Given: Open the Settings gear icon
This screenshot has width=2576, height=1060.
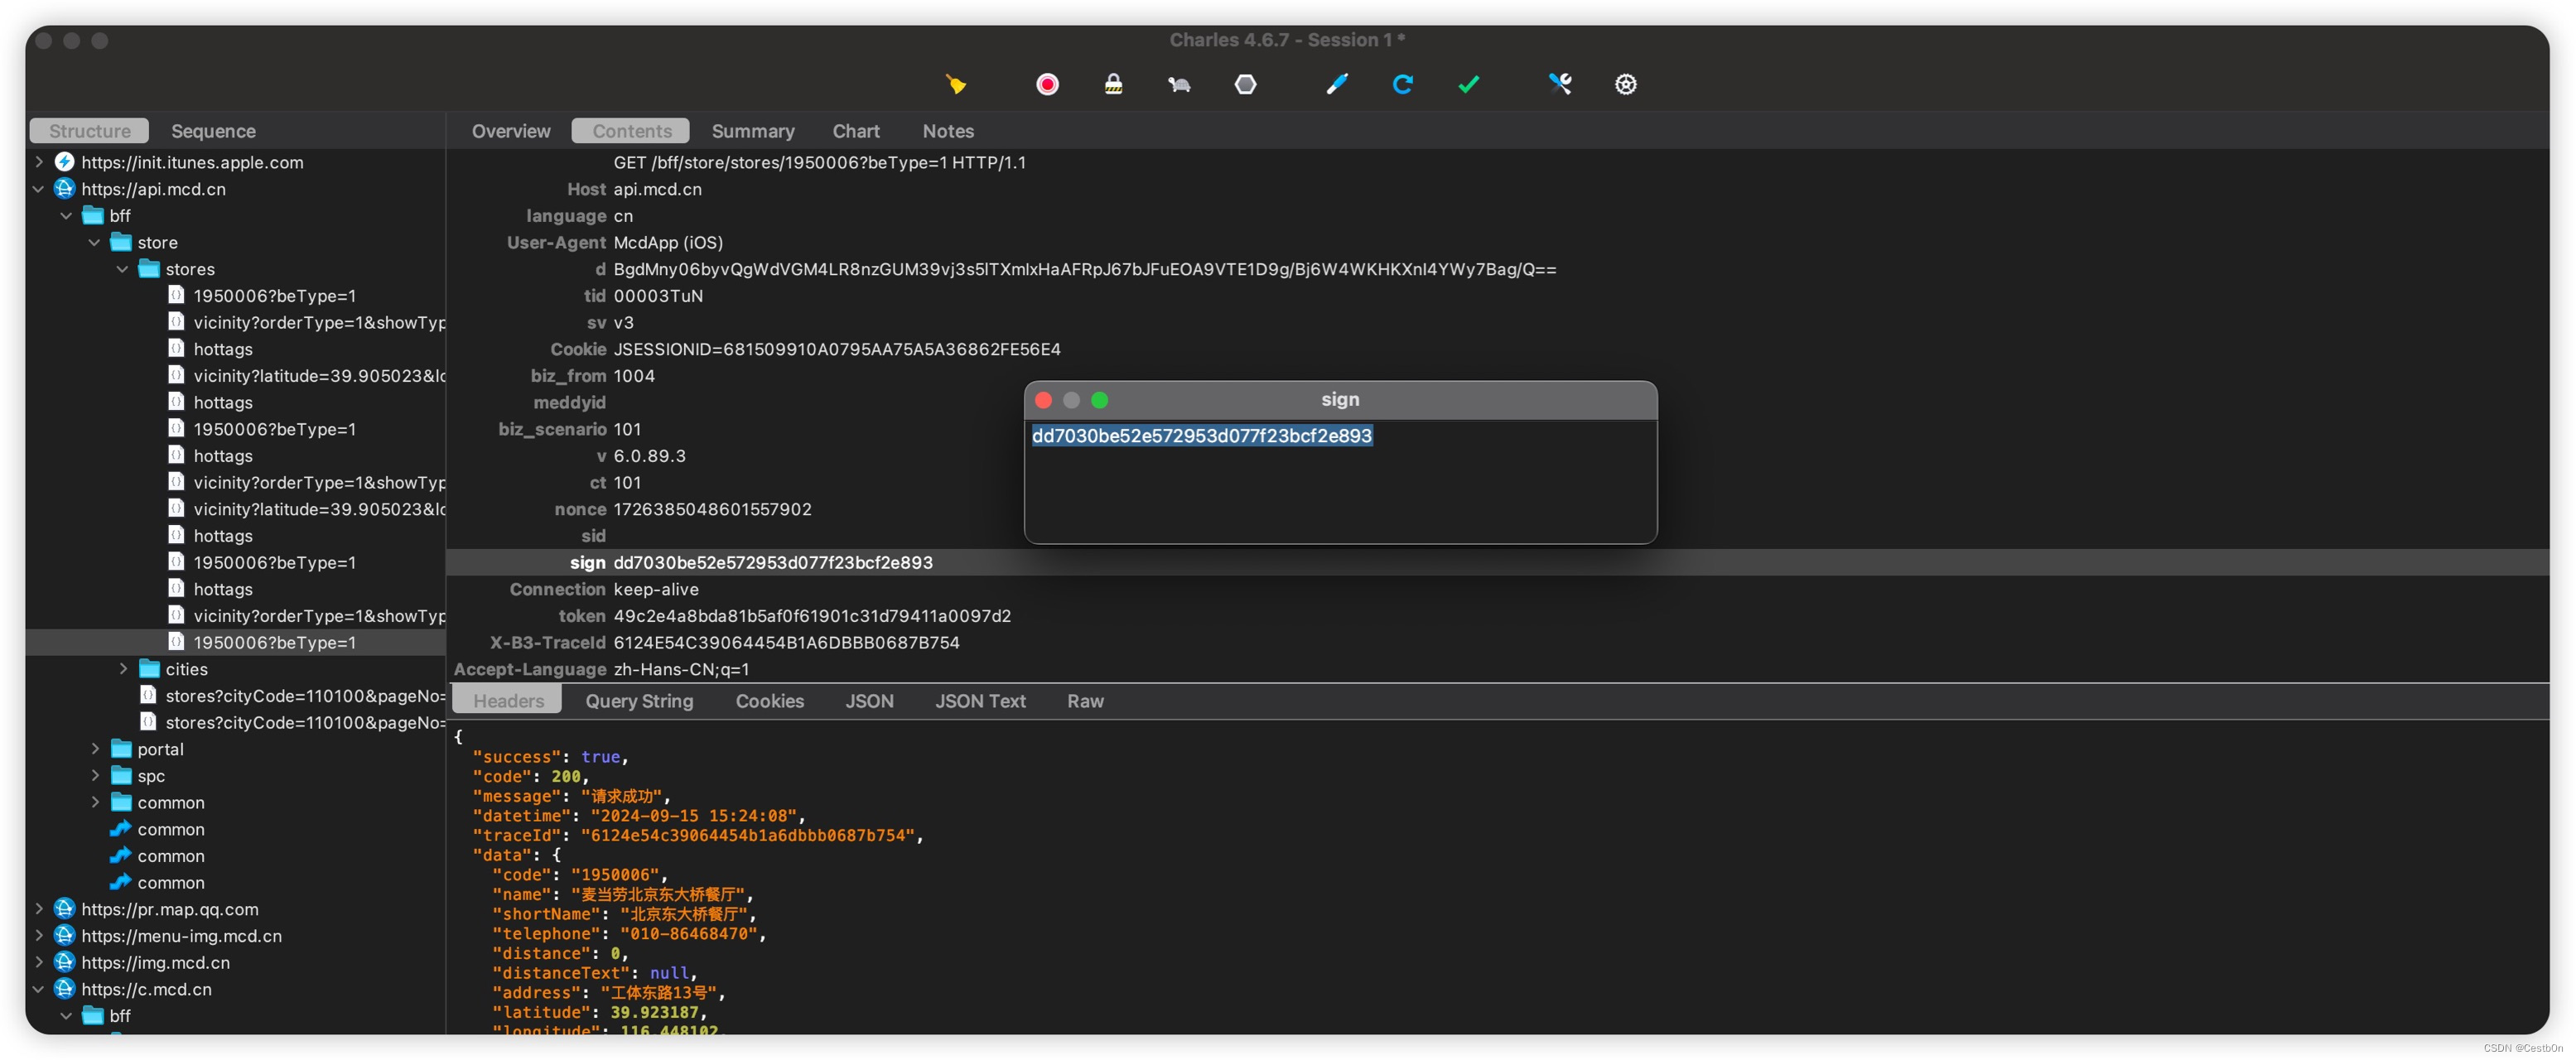Looking at the screenshot, I should [x=1625, y=84].
